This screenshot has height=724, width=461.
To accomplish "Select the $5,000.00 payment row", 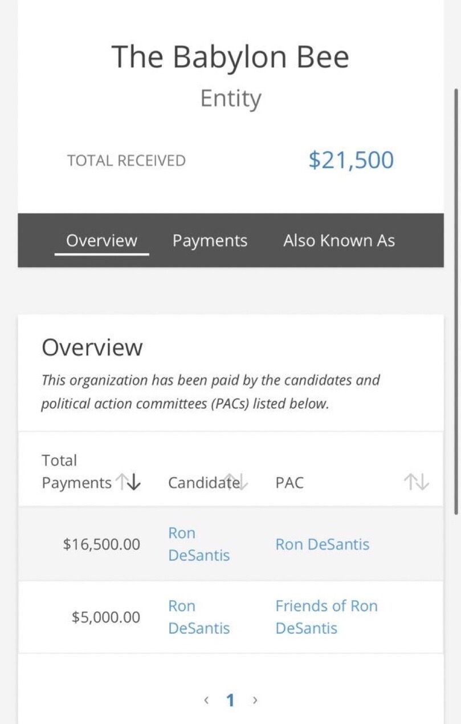I will (x=230, y=617).
